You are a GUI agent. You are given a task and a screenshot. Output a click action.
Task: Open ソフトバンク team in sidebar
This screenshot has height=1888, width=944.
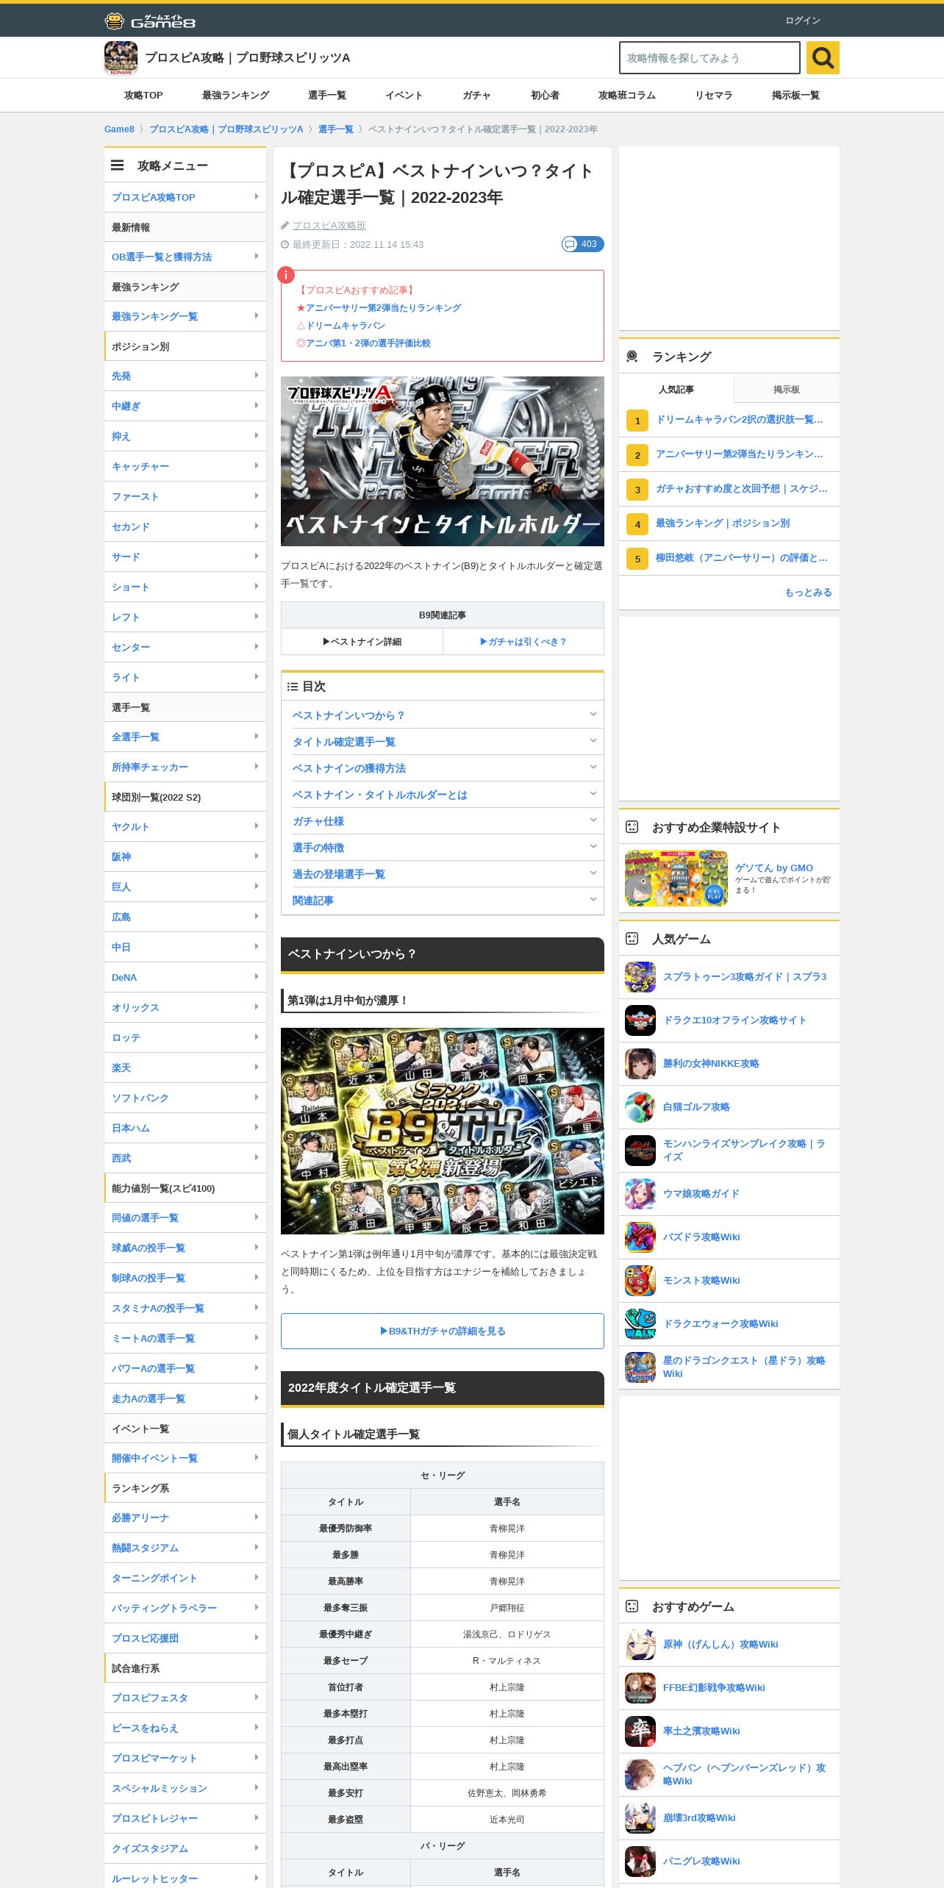185,1098
